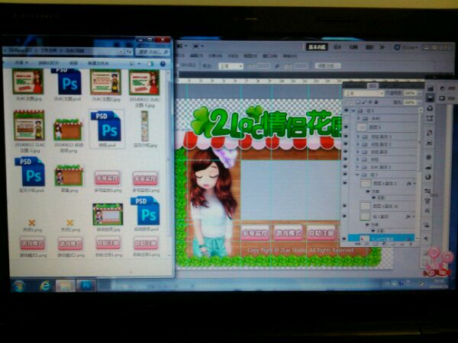Click the workspace button right of Essentials
The image size is (458, 343).
pyautogui.click(x=337, y=47)
